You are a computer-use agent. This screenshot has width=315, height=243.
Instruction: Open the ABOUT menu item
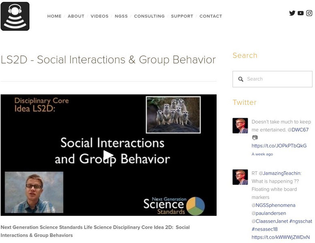pyautogui.click(x=76, y=16)
